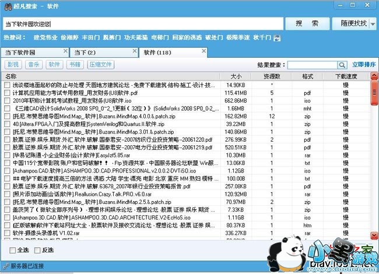Click the results list scrollbar thumb
The height and width of the screenshot is (274, 379).
374,93
